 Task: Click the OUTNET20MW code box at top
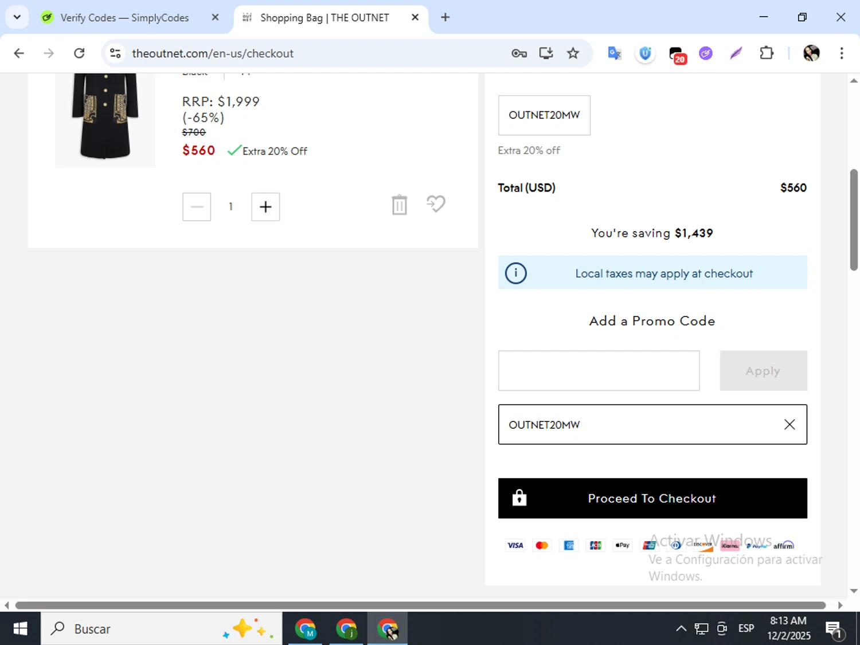click(x=544, y=115)
